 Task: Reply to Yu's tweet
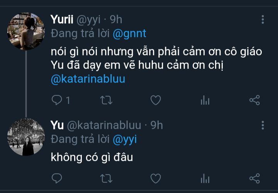coord(57,178)
